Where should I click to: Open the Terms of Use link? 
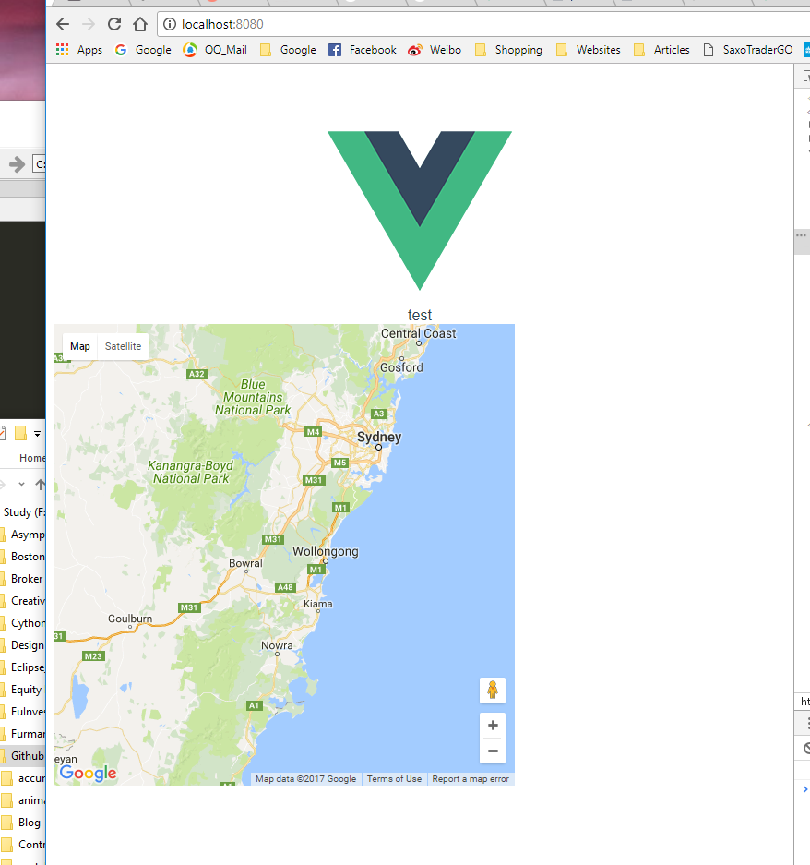(x=394, y=779)
